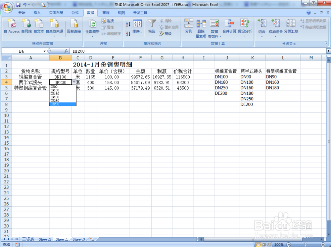The width and height of the screenshot is (331, 247).
Task: Expand From Other Sources (自其他来源) dropdown
Action: tap(54, 36)
